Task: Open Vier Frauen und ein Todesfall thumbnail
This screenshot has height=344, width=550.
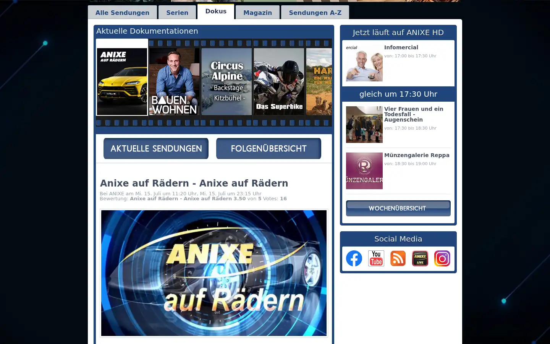Action: pyautogui.click(x=364, y=125)
